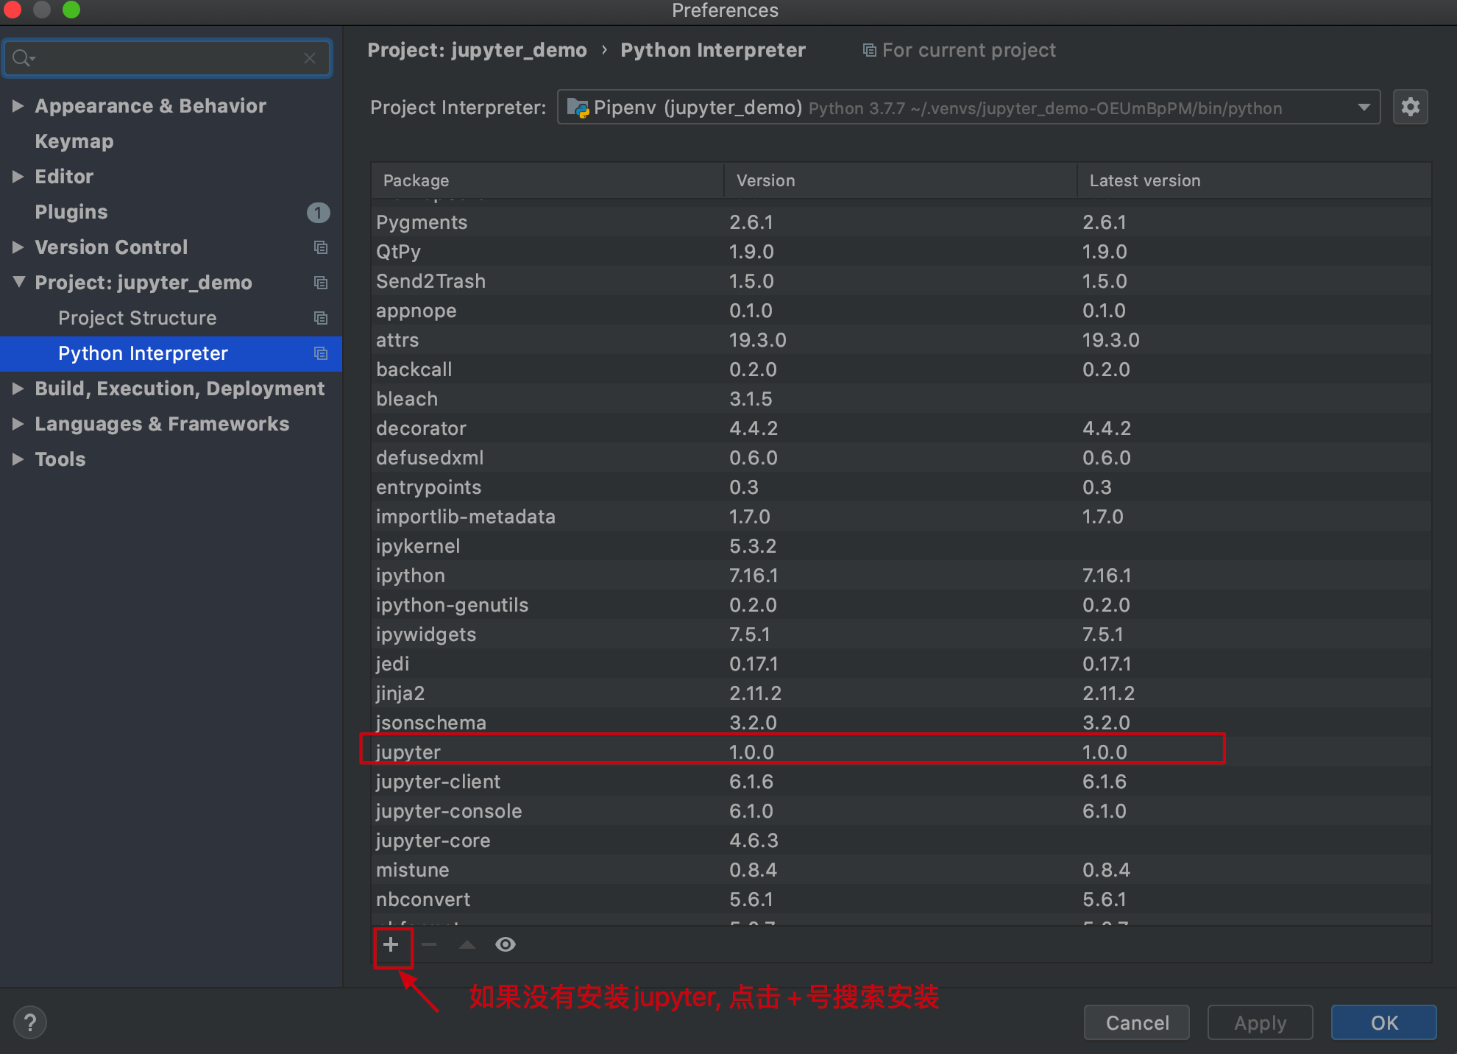Expand the Version Control section
Image resolution: width=1457 pixels, height=1054 pixels.
click(18, 247)
